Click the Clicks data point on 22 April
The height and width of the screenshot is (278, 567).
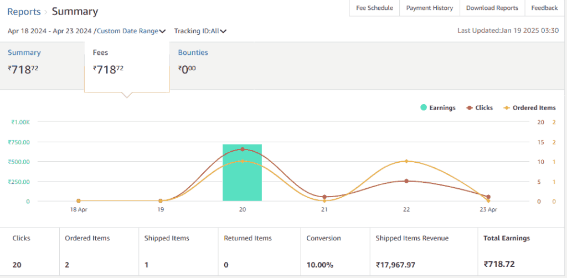point(406,181)
